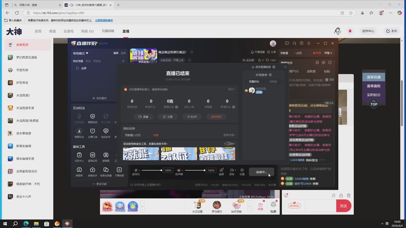Screen dimensions: 406x228
Task: Click the trash icon above chat input
Action: 349,196
